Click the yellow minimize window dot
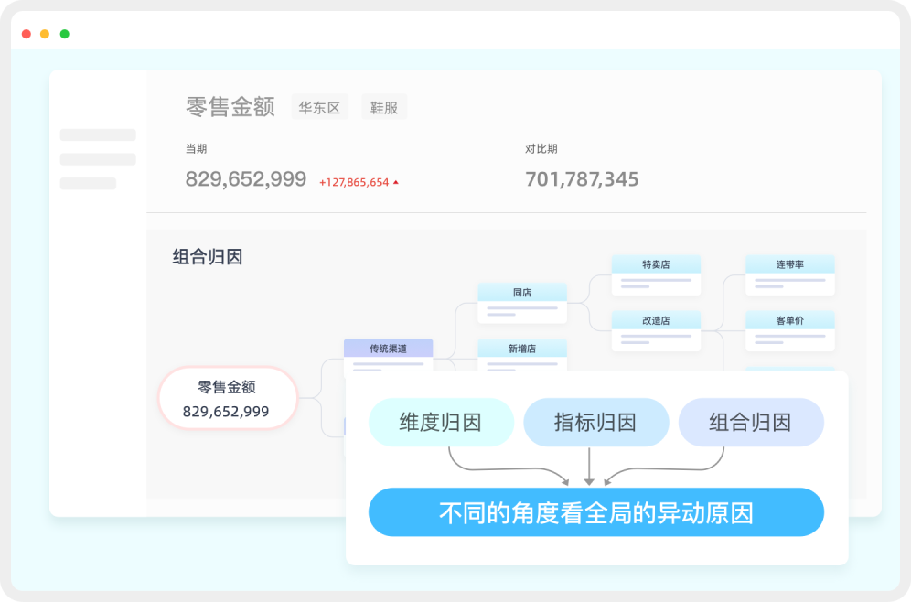 tap(45, 34)
